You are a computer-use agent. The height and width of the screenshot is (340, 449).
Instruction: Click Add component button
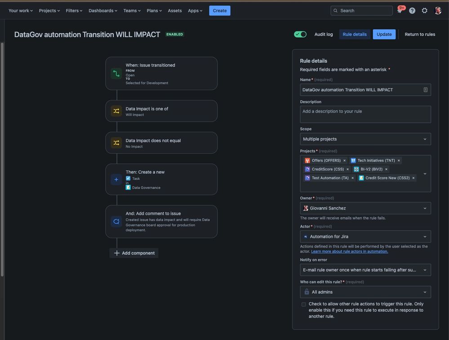tap(134, 253)
